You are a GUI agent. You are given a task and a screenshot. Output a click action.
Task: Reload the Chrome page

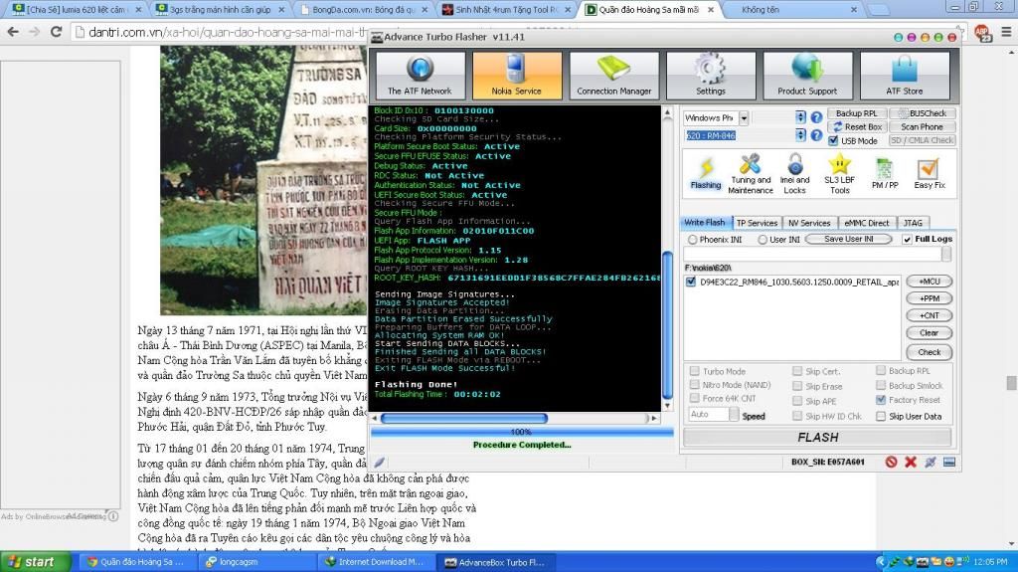pyautogui.click(x=56, y=31)
